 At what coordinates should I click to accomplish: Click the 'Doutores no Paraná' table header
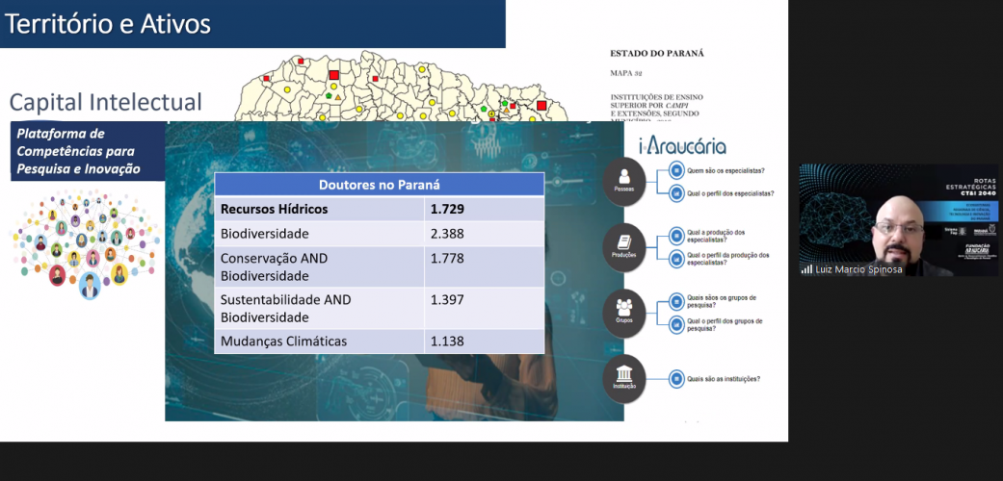[379, 185]
